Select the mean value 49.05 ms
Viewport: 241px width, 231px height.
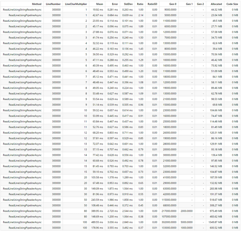coord(98,88)
